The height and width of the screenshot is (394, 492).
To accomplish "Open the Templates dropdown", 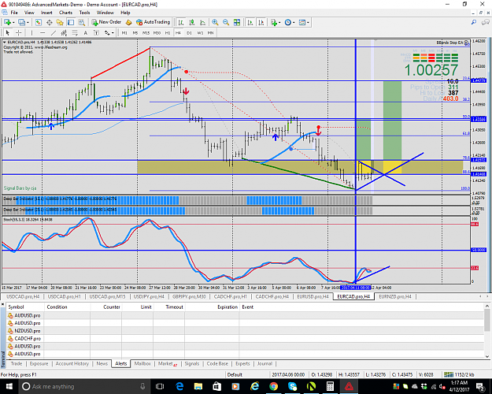I will click(x=304, y=22).
